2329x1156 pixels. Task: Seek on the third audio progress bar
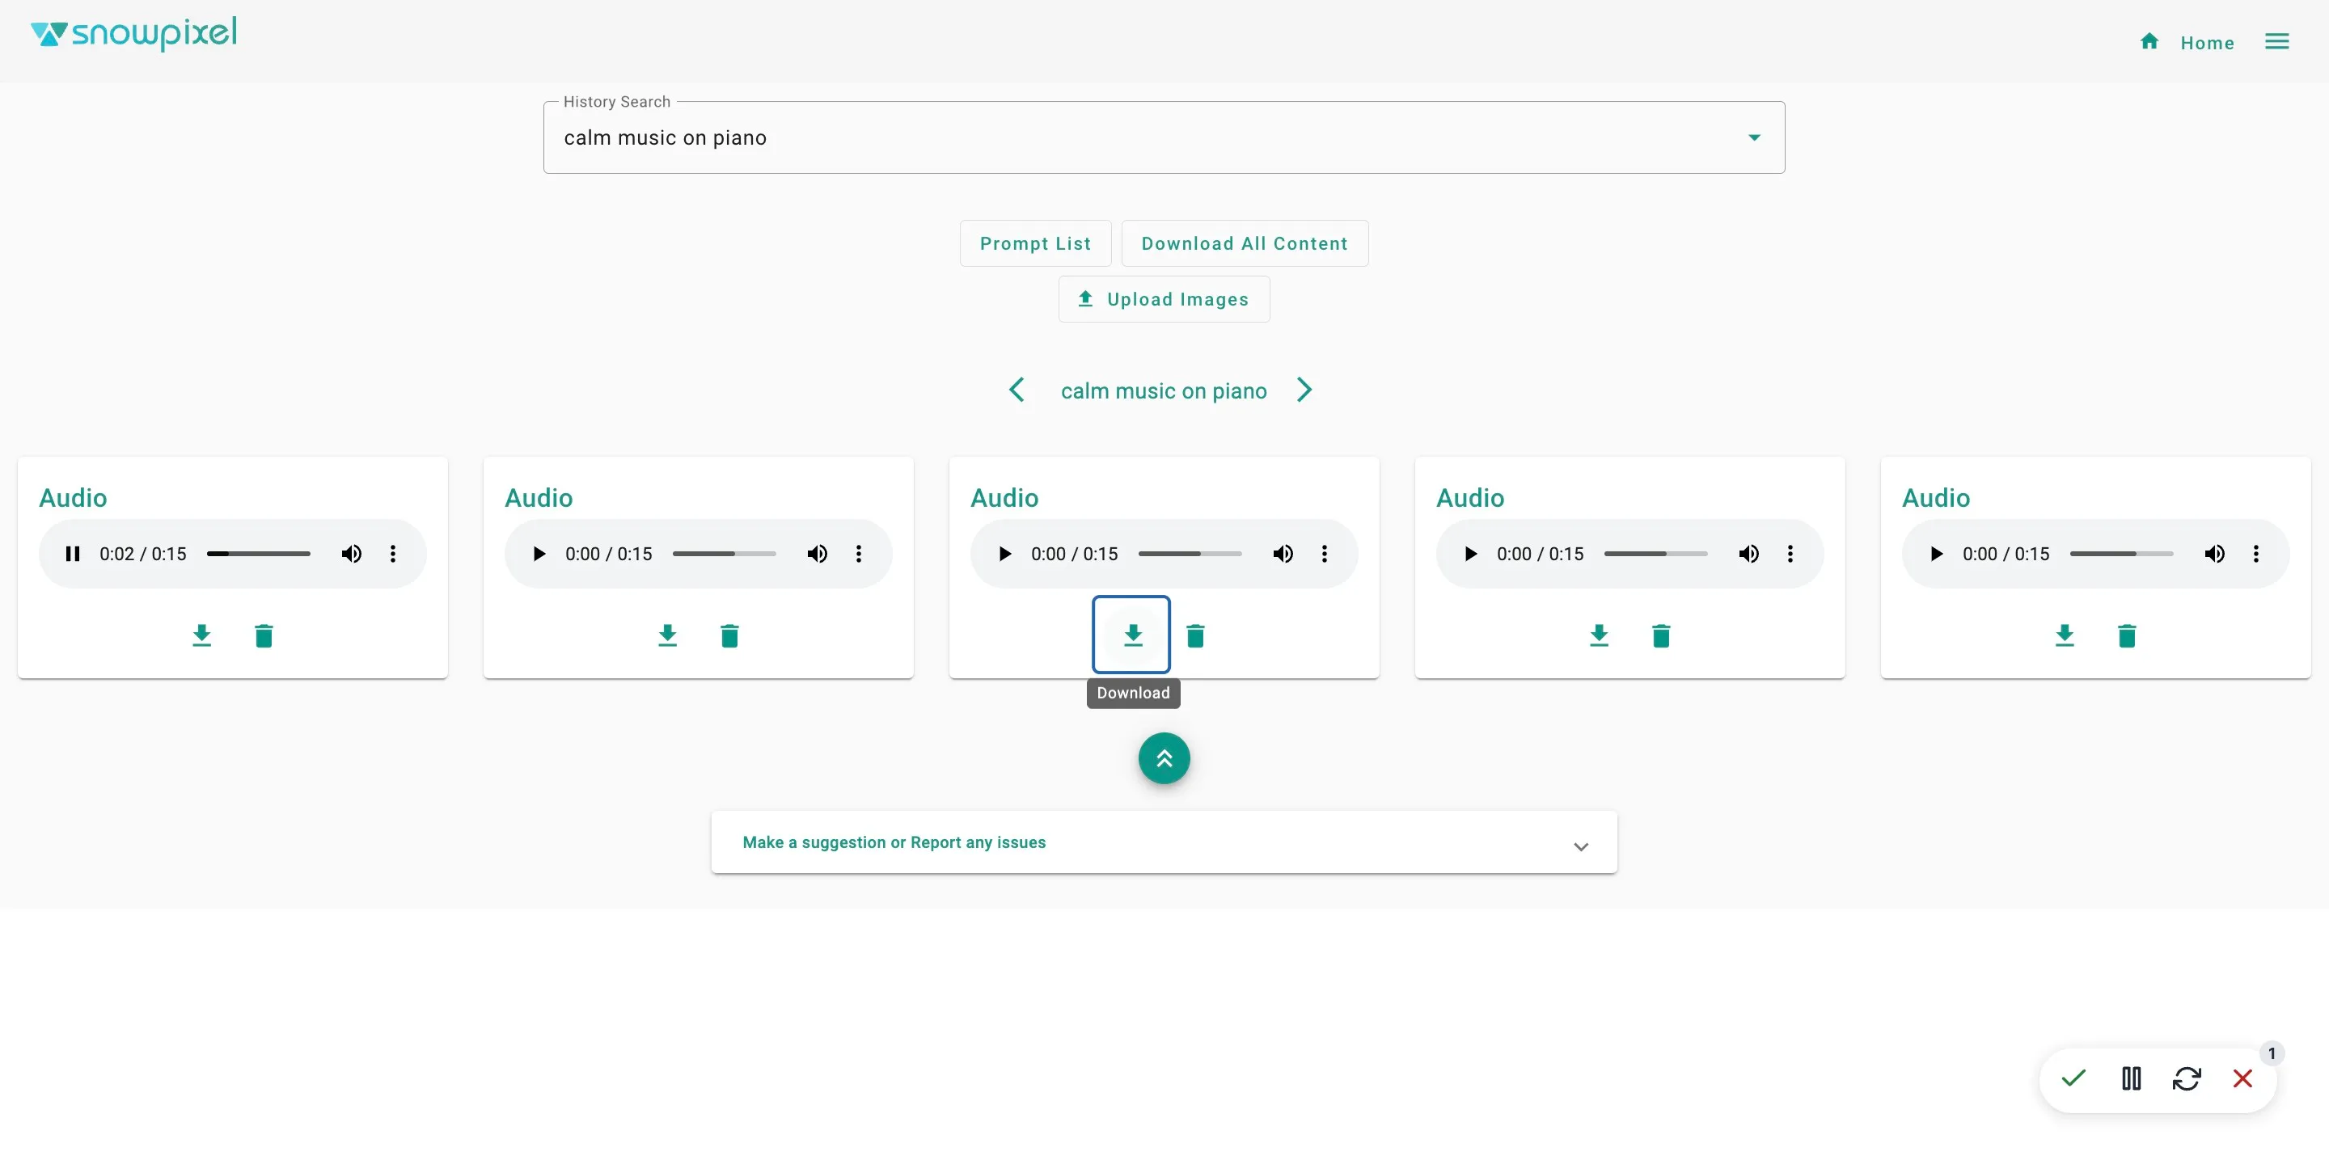[1190, 553]
